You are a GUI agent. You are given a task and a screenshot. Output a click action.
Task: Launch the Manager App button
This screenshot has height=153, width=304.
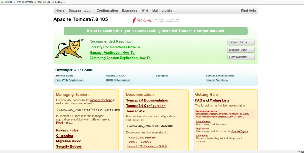tap(241, 50)
